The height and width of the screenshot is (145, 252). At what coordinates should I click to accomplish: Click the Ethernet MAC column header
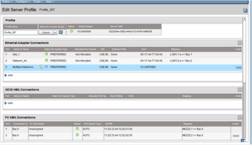[x=144, y=49]
